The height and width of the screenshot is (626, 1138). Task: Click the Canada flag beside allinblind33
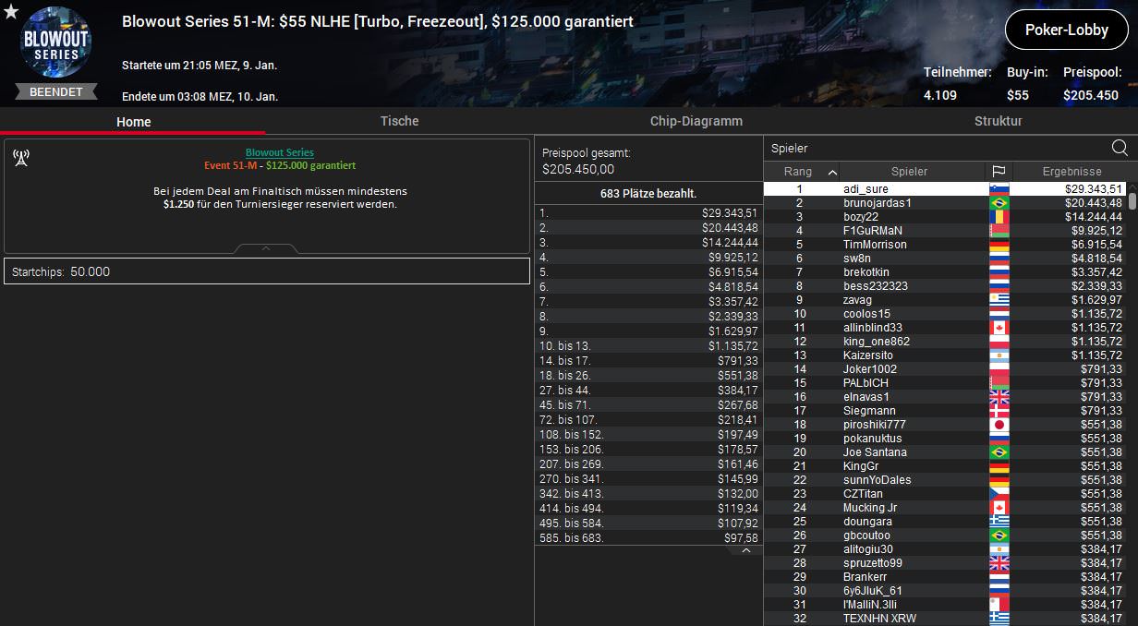tap(999, 328)
